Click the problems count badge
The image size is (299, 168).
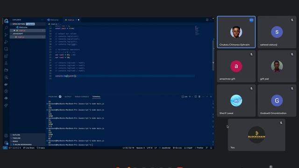coord(60,97)
